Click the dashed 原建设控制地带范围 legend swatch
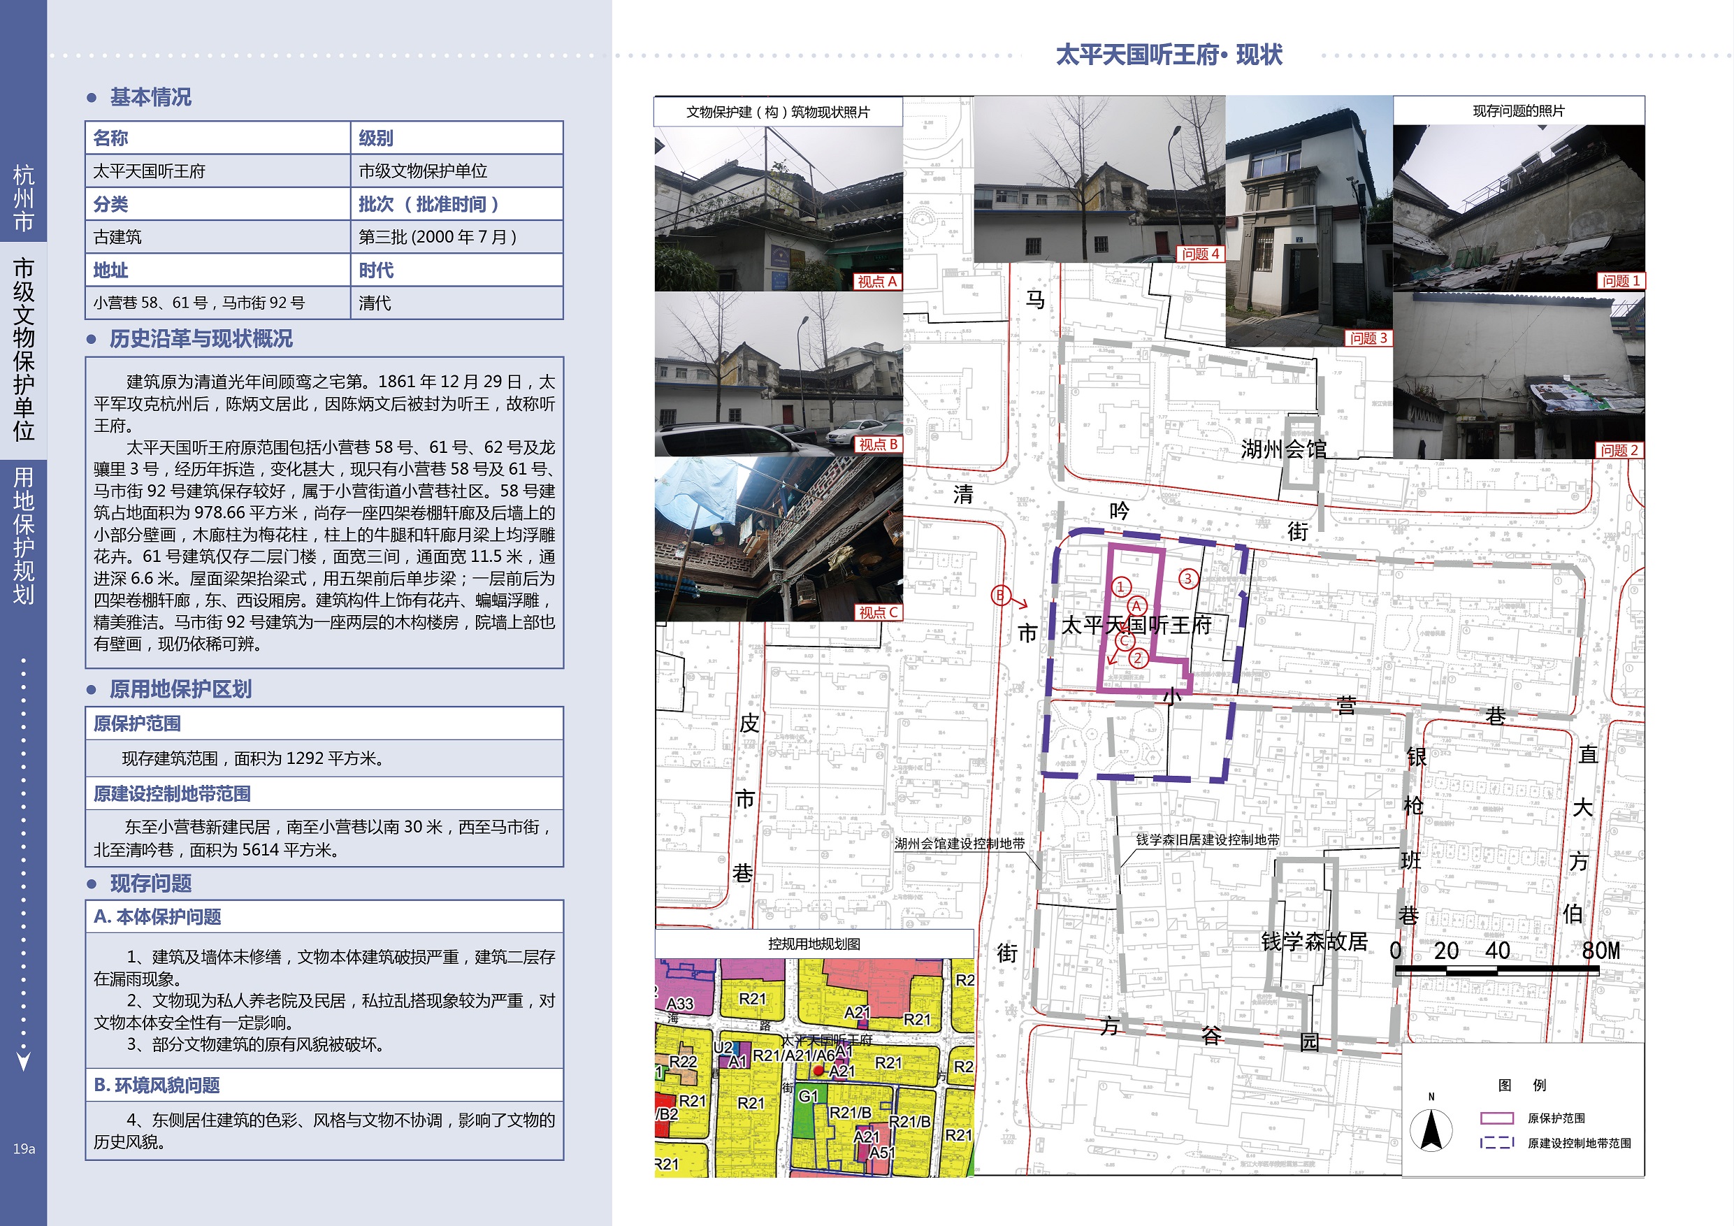 (1496, 1142)
